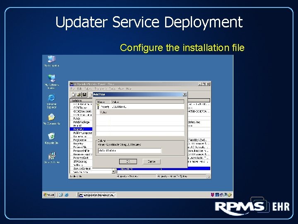Click the value text field in Add Row

click(x=130, y=151)
